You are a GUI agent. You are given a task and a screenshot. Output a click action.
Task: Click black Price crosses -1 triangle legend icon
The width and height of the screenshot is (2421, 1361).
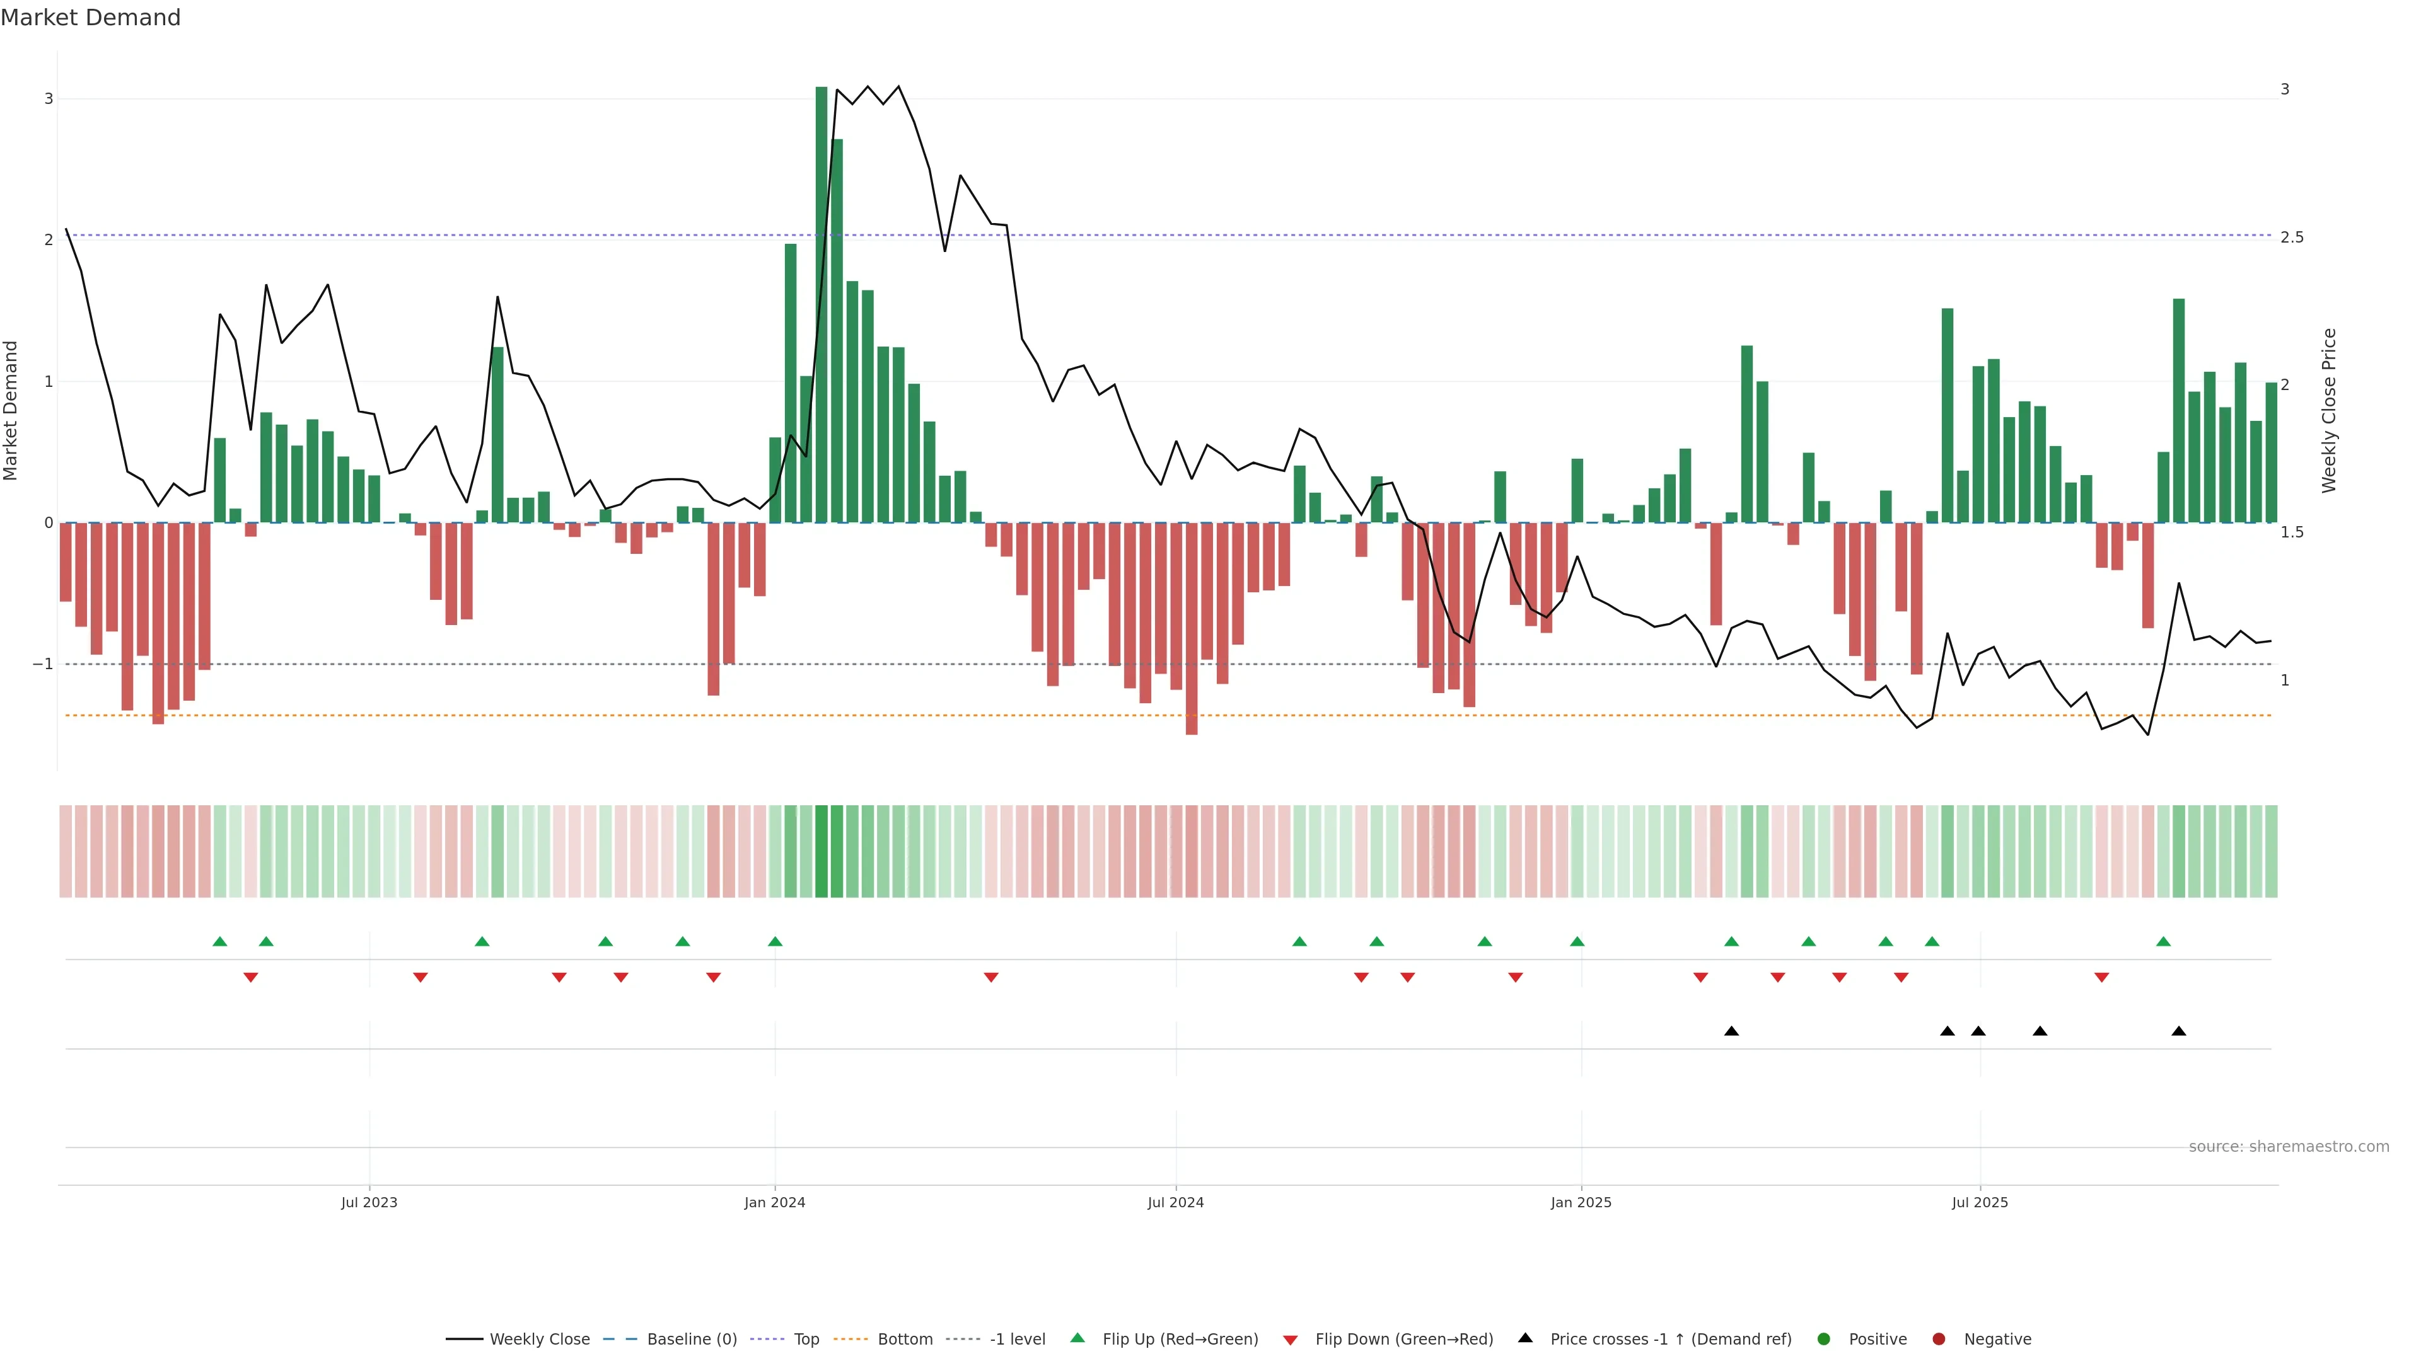pyautogui.click(x=1525, y=1338)
